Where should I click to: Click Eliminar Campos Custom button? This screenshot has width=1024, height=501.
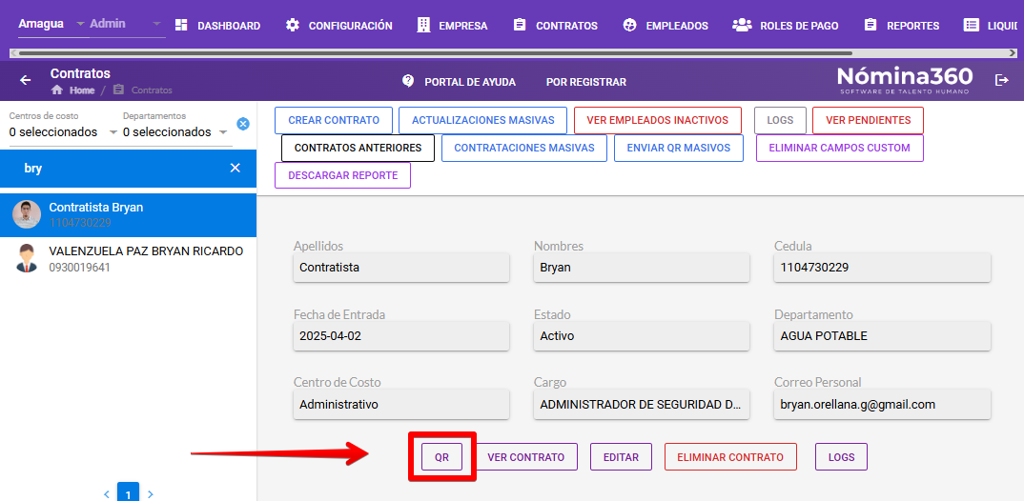pos(840,148)
